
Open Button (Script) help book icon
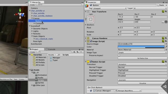(163, 62)
